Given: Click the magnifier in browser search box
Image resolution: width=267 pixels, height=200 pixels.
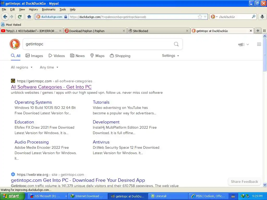Looking at the screenshot, I should (x=253, y=17).
